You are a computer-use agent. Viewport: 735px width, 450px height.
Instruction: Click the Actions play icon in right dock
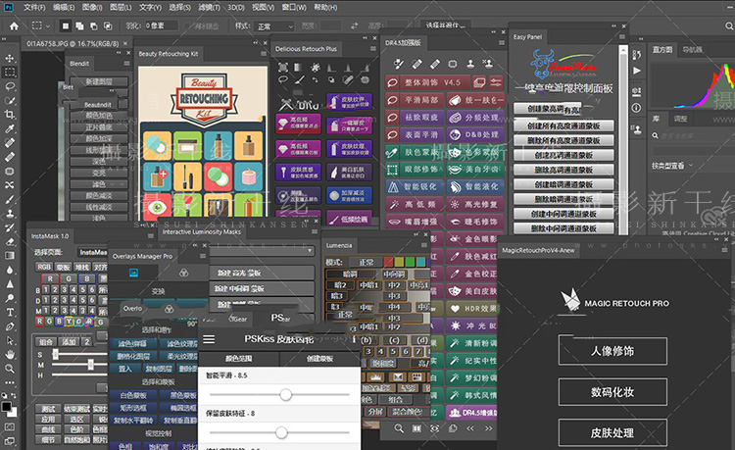coord(637,71)
